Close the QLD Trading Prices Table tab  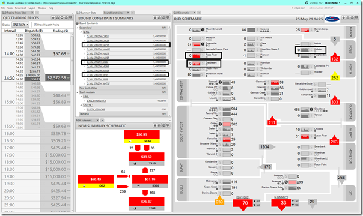click(32, 13)
